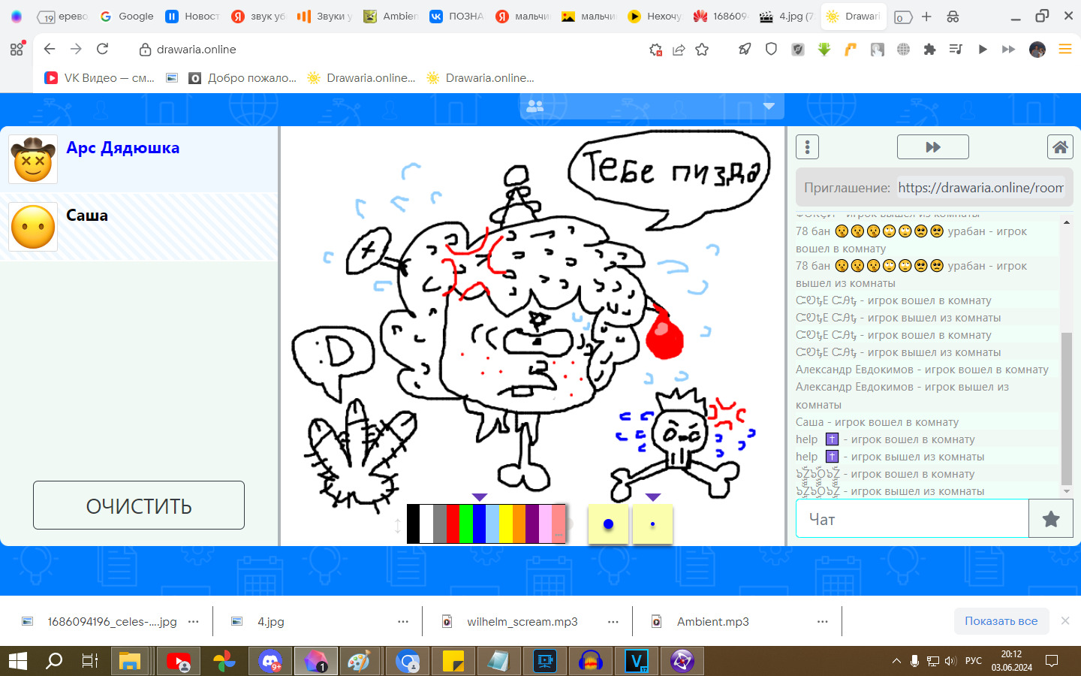Open the Paint palette taskbar icon

(x=359, y=661)
